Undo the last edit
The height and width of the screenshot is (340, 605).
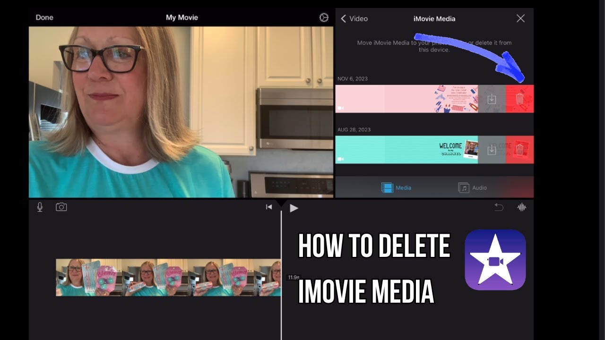pos(499,207)
